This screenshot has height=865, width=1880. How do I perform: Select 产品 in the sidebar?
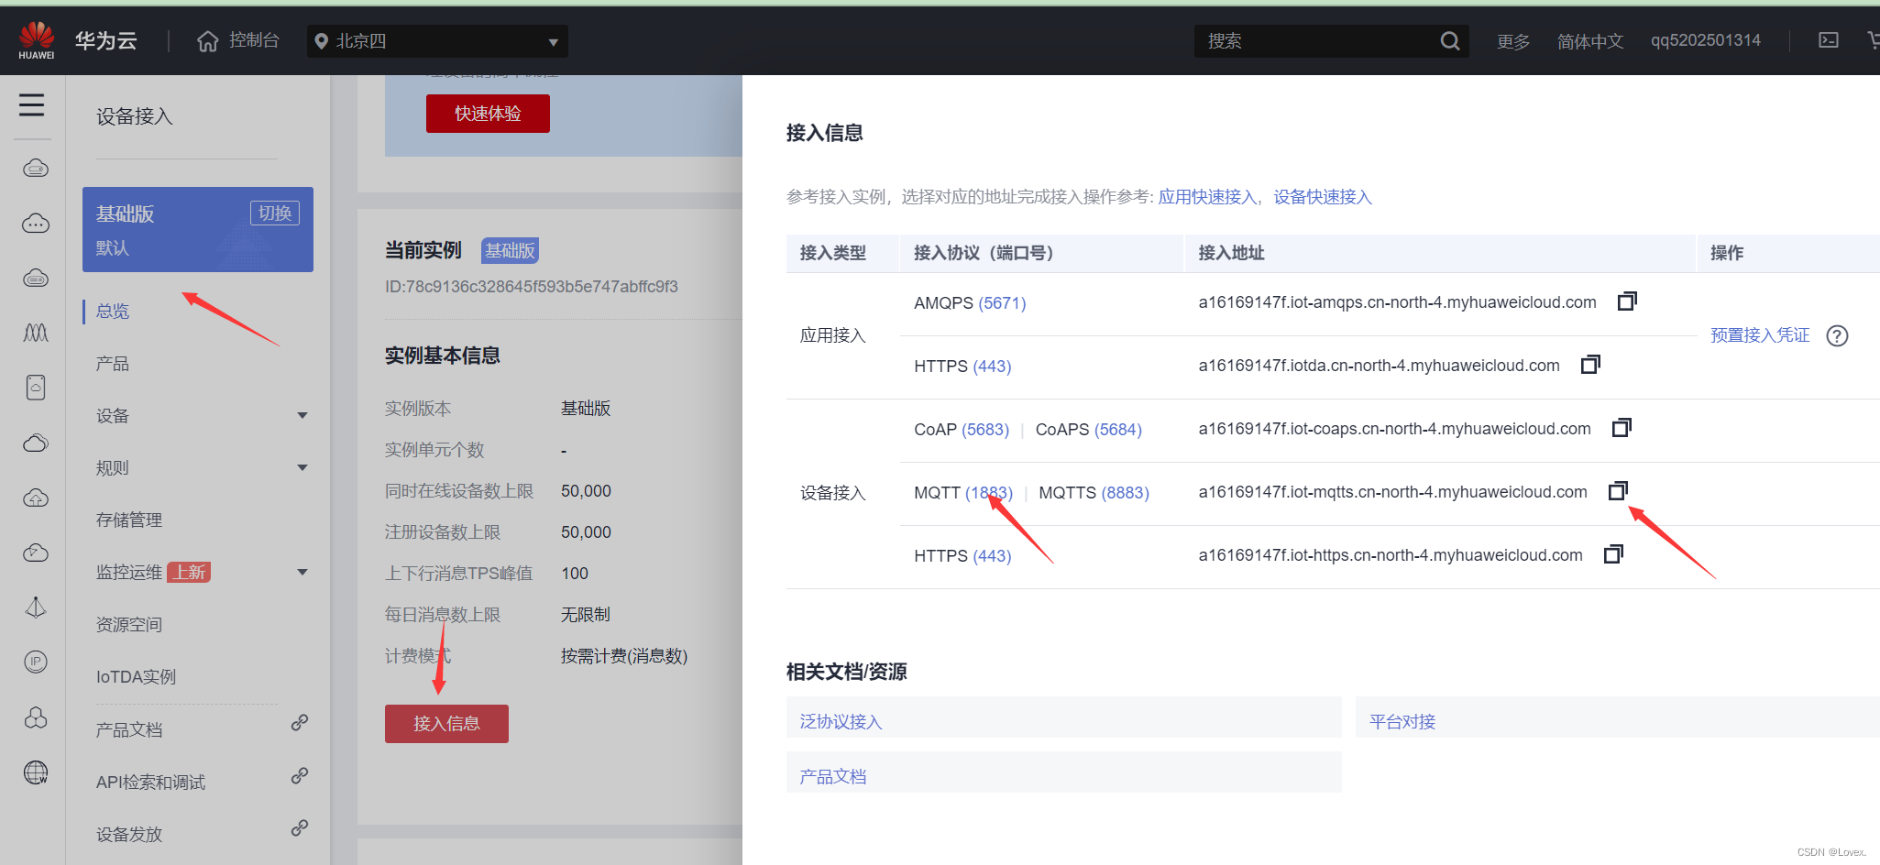(113, 364)
